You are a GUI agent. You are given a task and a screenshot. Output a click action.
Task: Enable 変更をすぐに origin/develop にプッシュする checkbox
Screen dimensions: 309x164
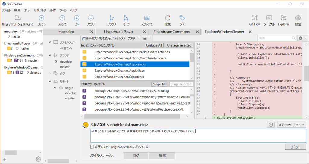pyautogui.click(x=92, y=147)
